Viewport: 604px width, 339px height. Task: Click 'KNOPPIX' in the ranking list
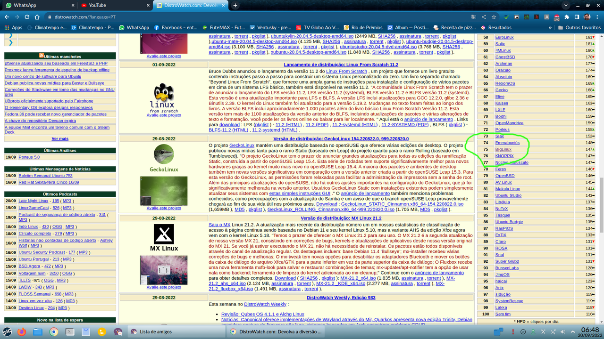click(x=504, y=156)
